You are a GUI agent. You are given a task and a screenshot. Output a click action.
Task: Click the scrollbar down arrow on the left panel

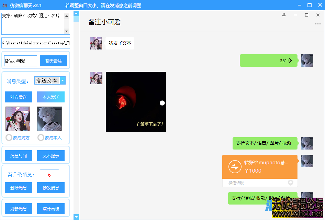pos(76,217)
